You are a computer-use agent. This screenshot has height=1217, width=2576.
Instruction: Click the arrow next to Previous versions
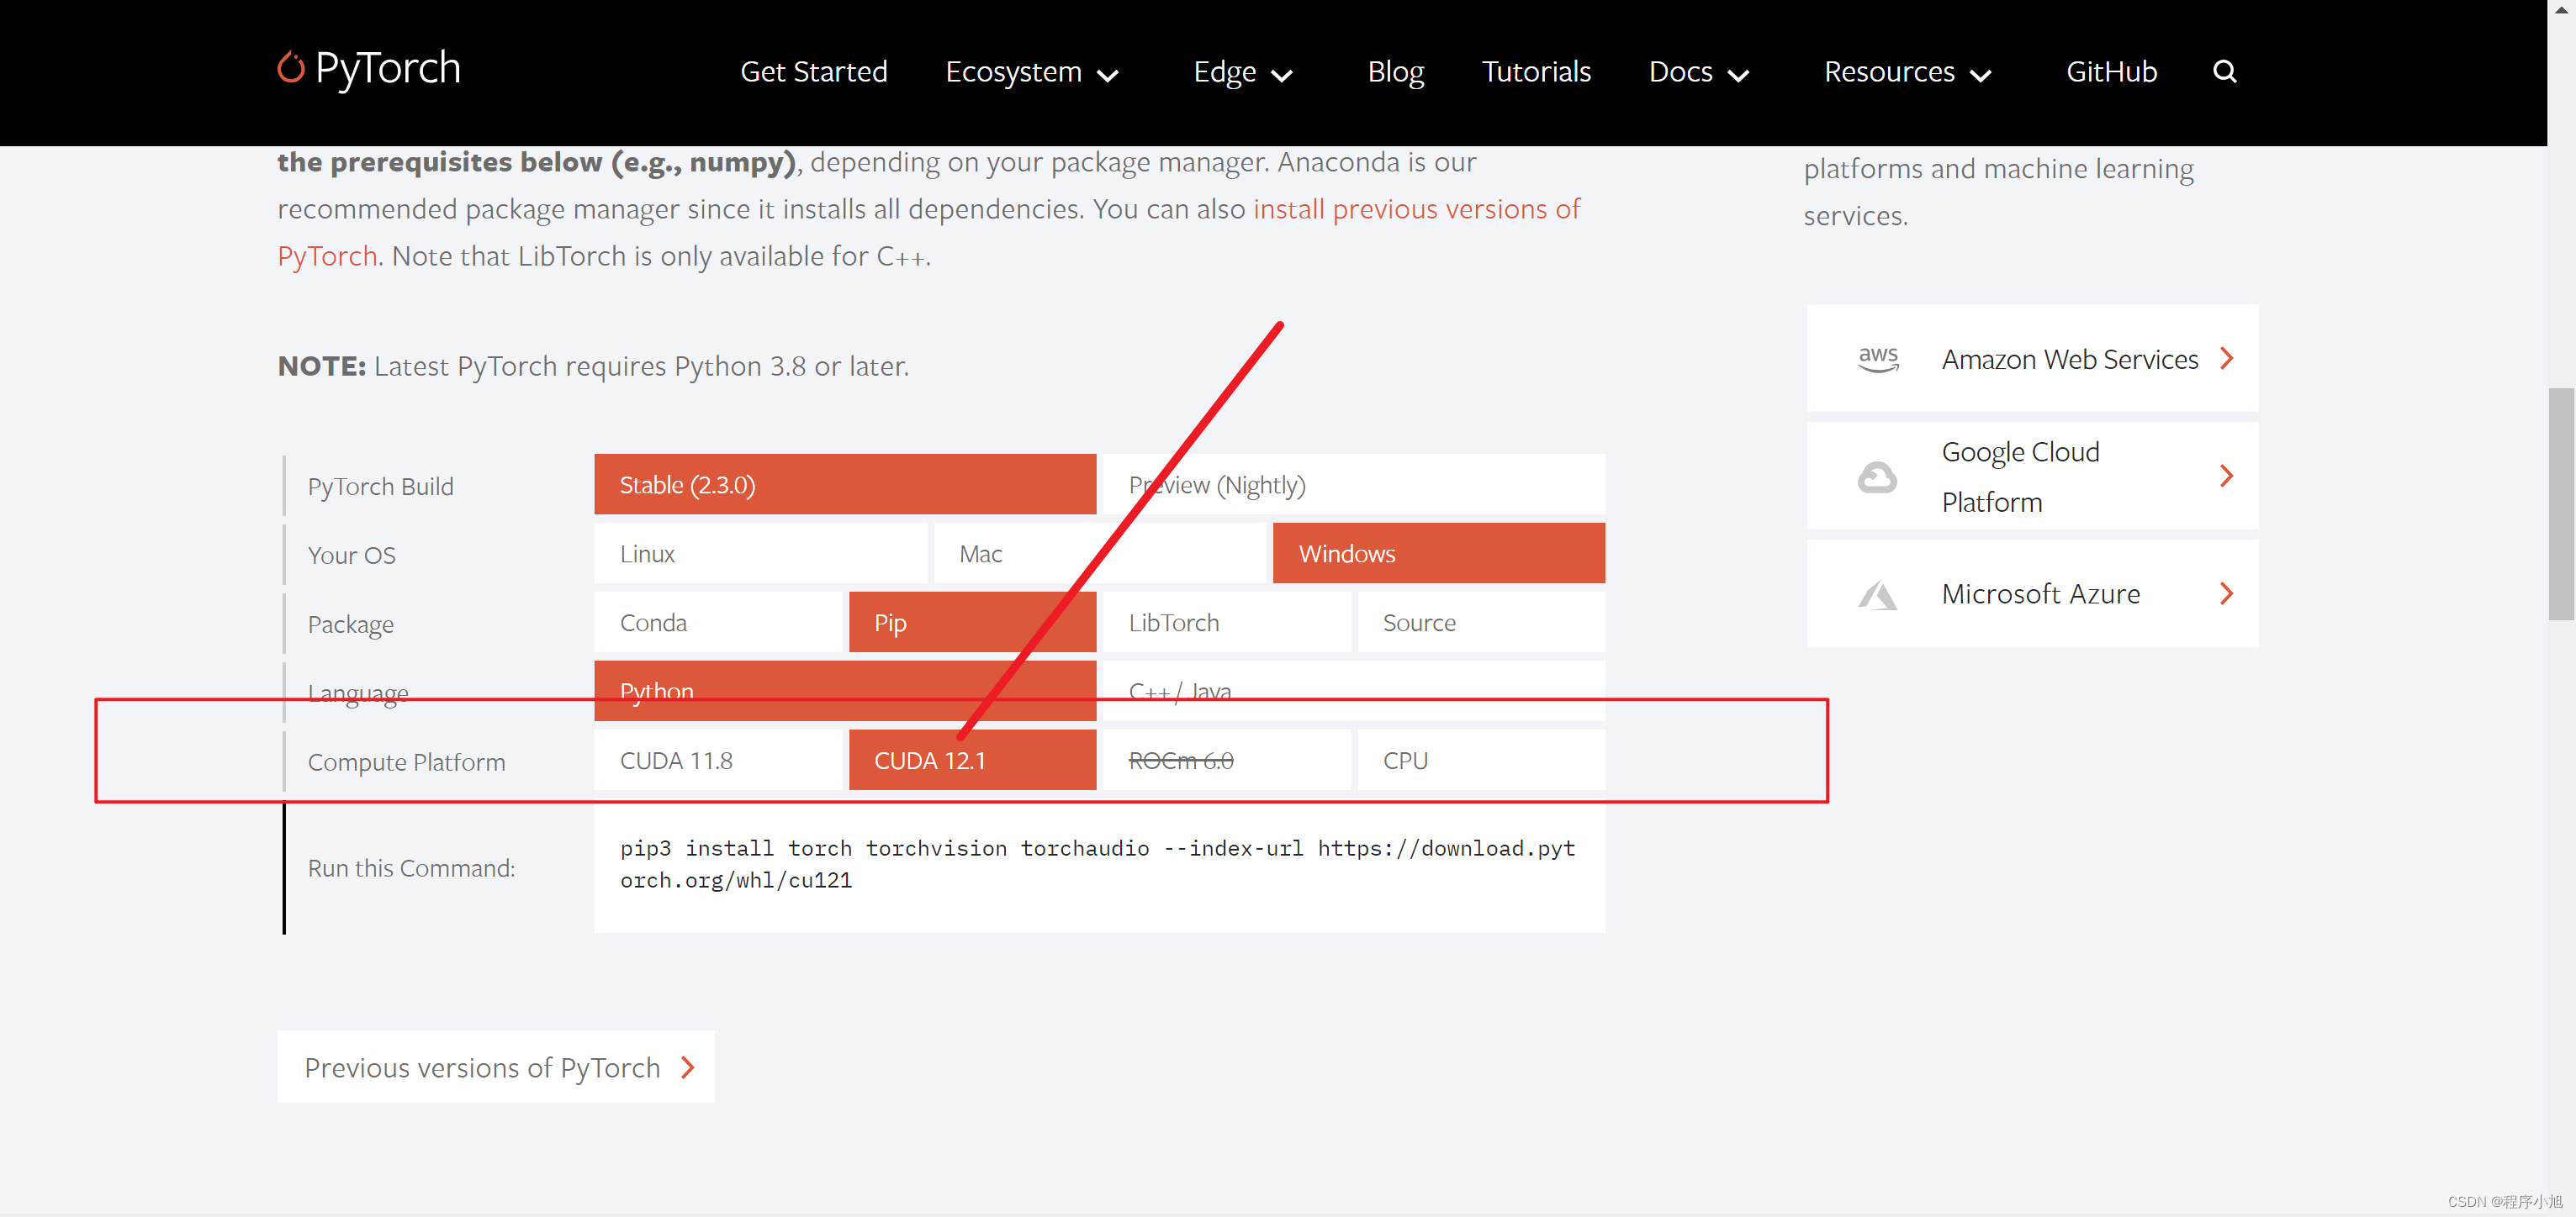(x=688, y=1067)
